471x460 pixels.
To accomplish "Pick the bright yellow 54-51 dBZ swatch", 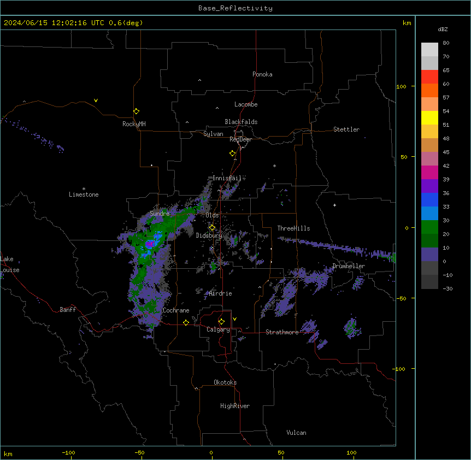I will point(429,117).
